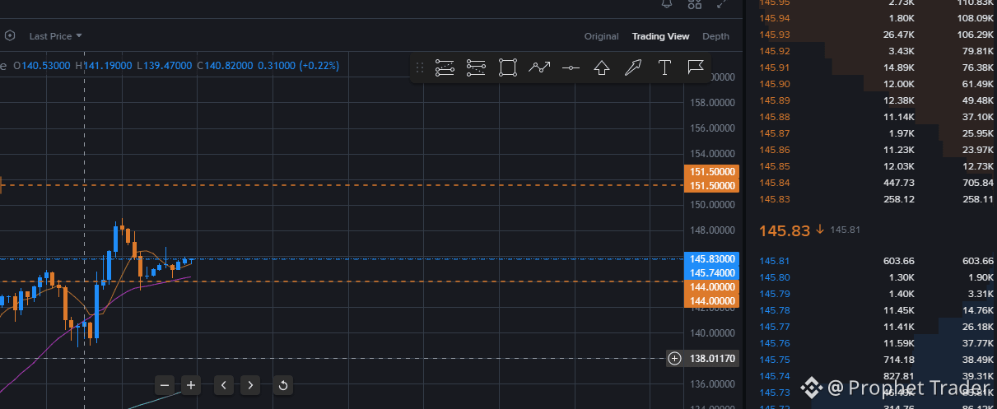The image size is (997, 409).
Task: Click the 603.66 amount beside 145.81
Action: [x=898, y=261]
